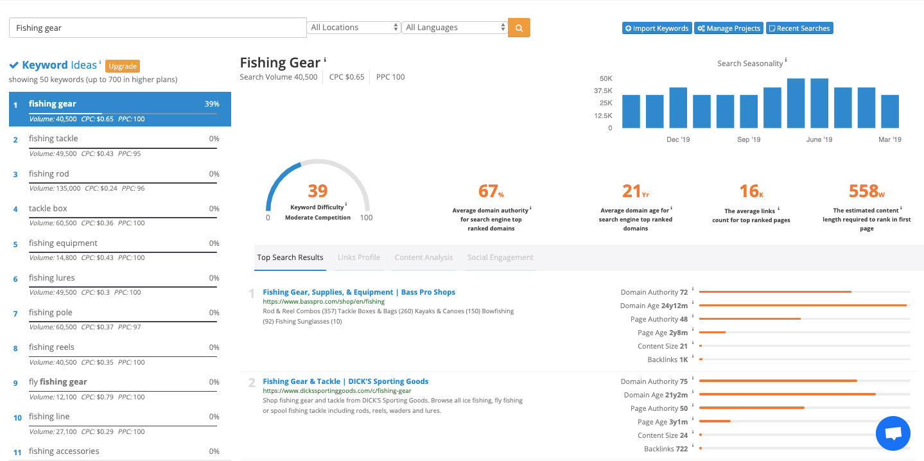
Task: Open the Social Engagement tab
Action: pyautogui.click(x=500, y=257)
